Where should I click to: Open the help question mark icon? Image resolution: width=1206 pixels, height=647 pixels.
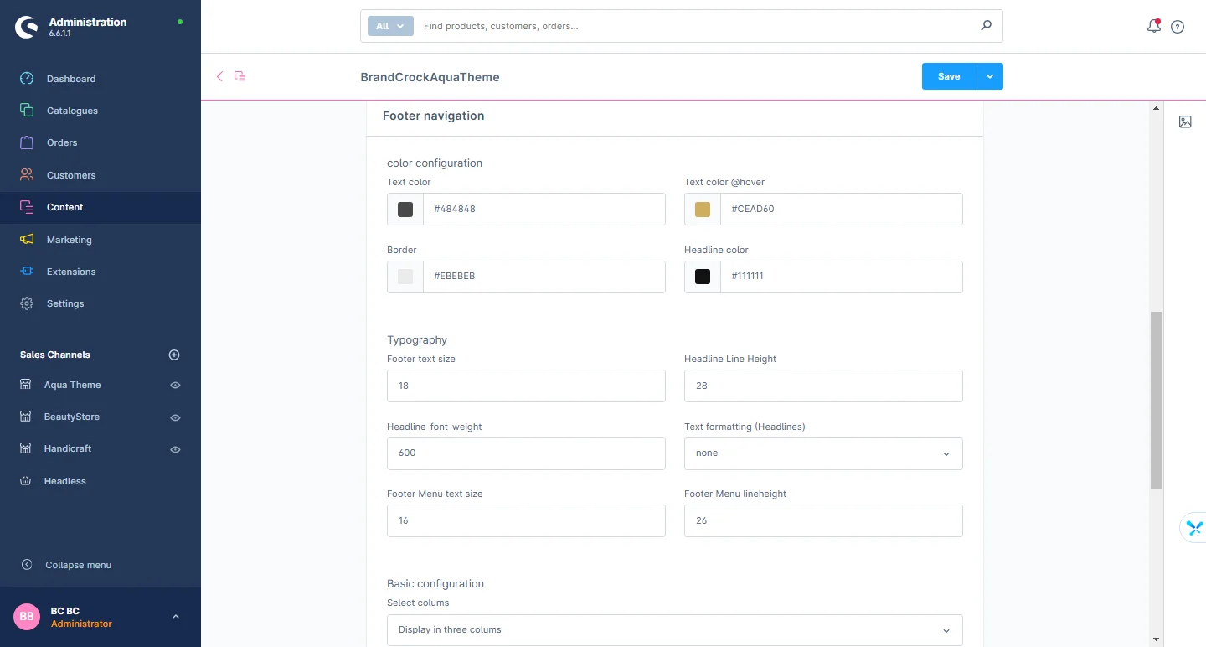(x=1178, y=27)
